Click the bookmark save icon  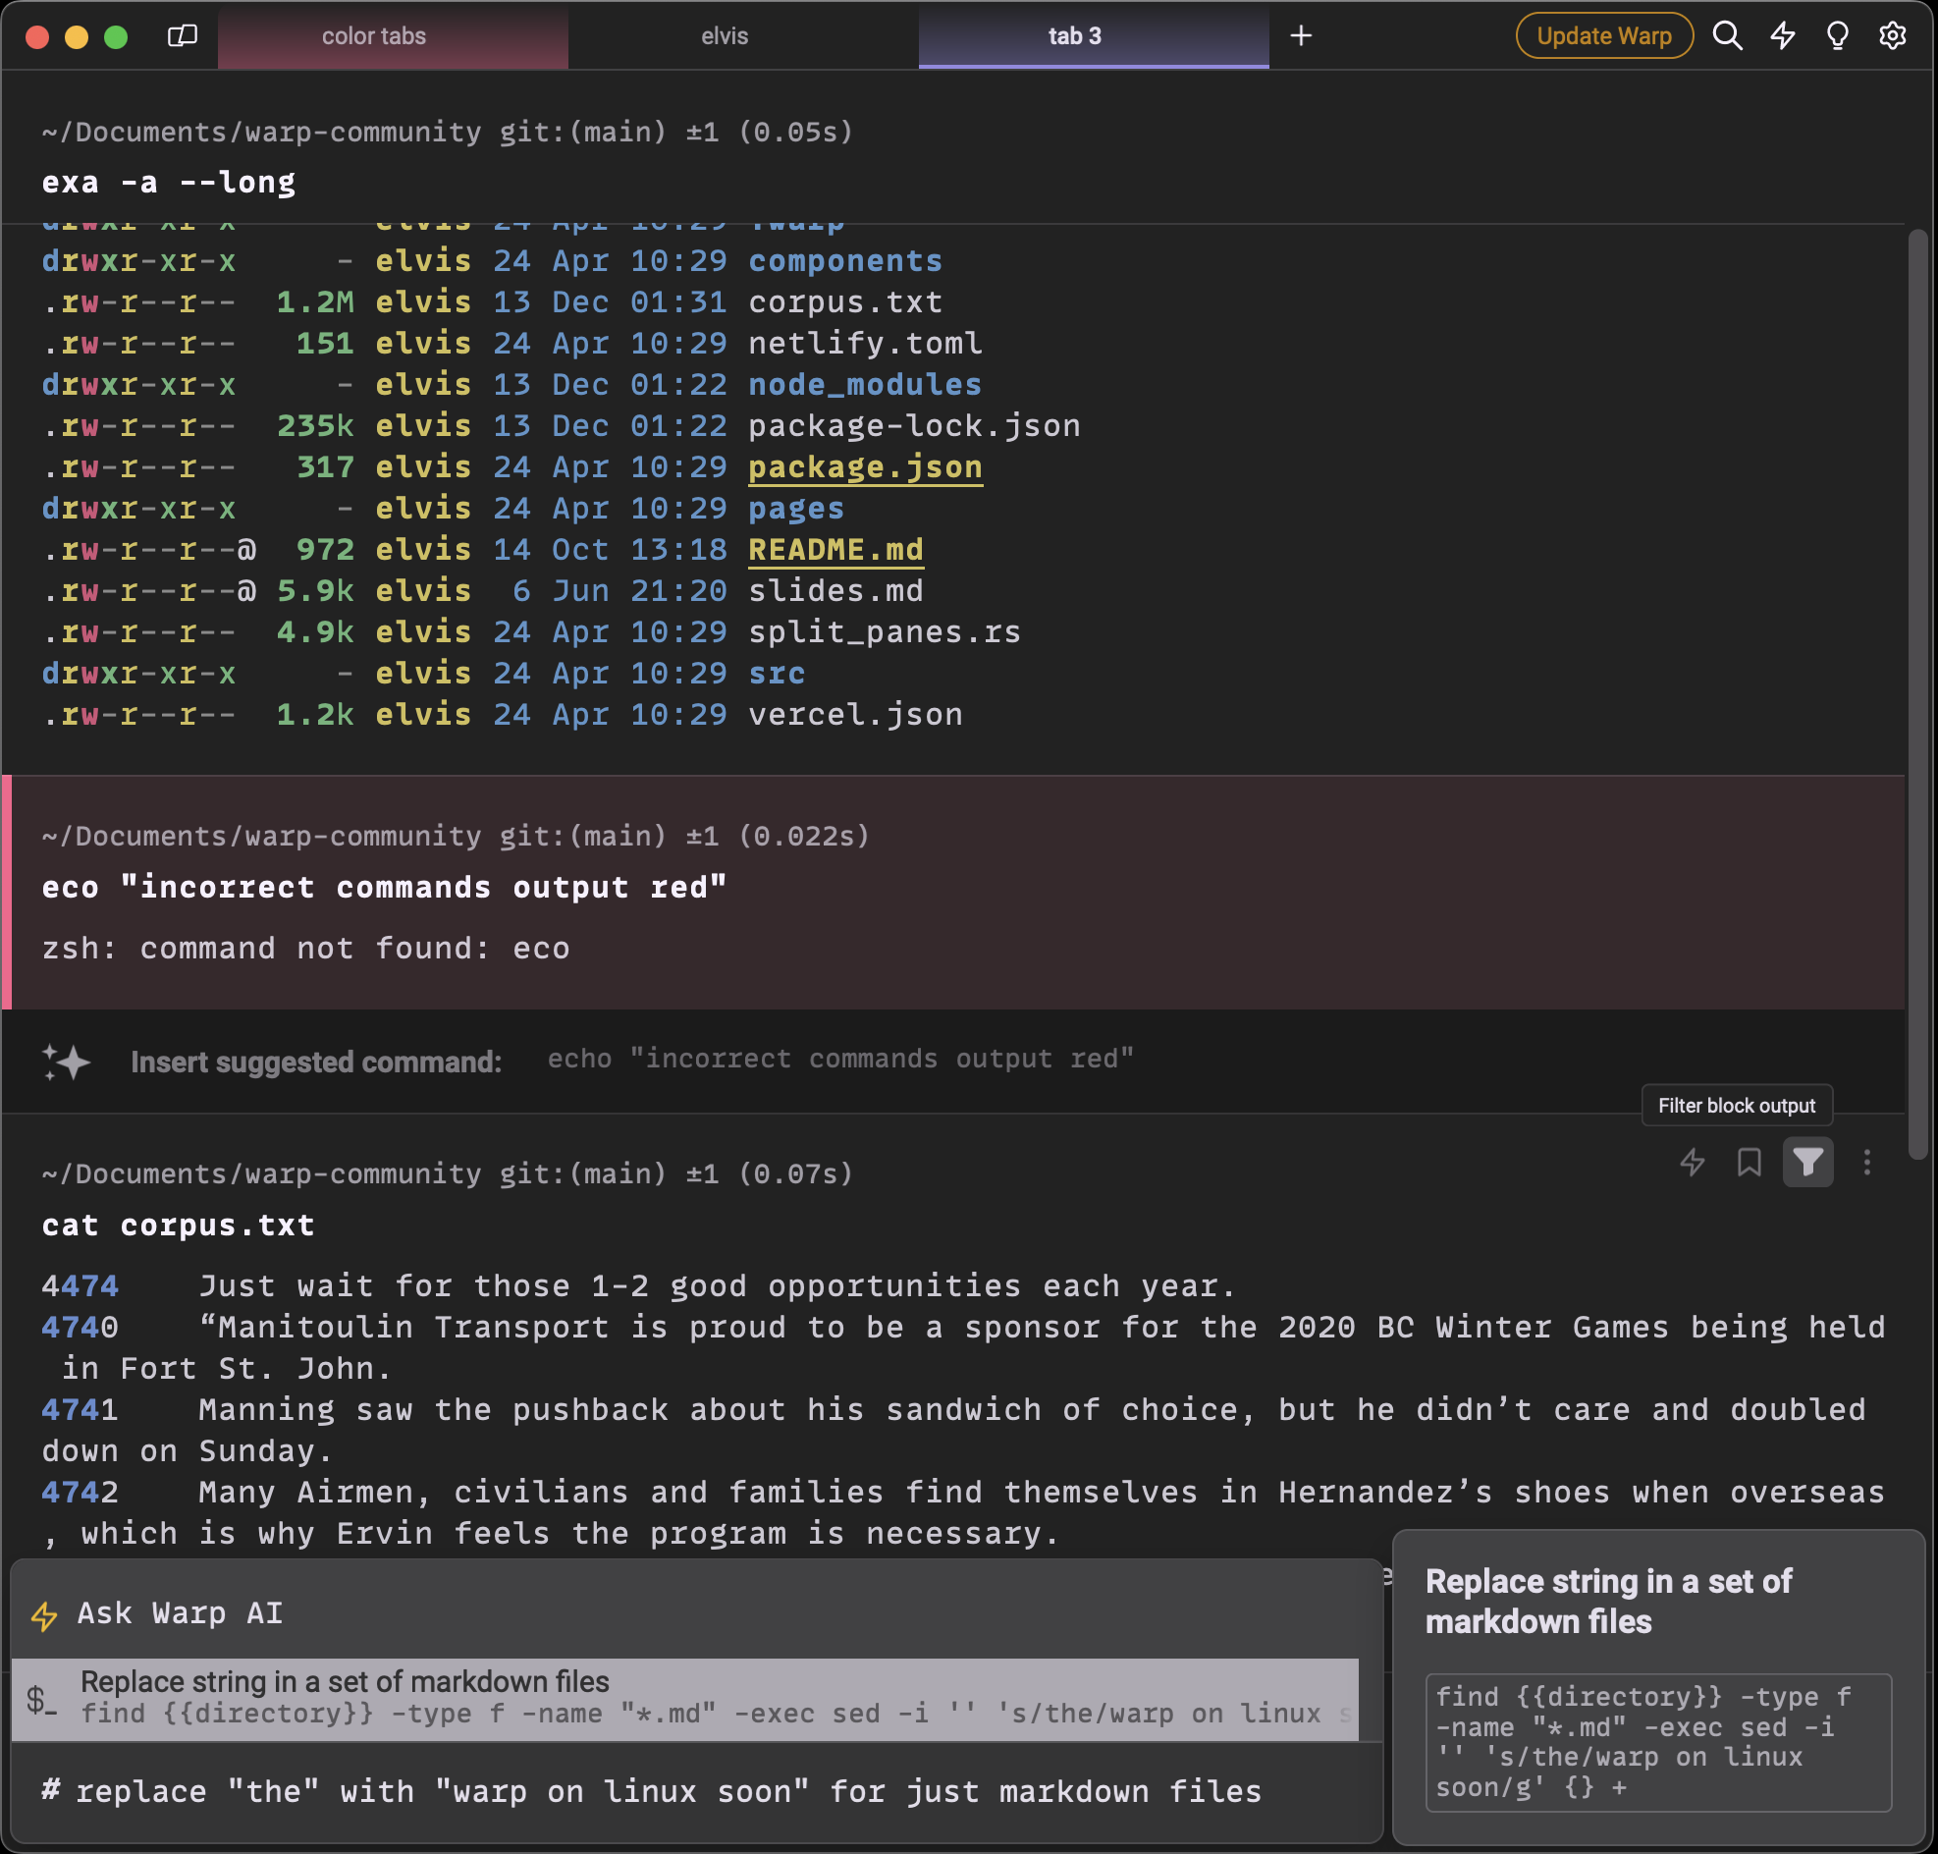[x=1750, y=1162]
